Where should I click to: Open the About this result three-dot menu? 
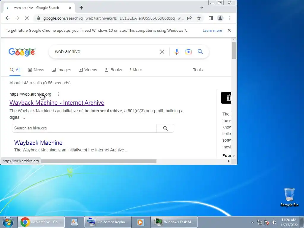pos(59,94)
